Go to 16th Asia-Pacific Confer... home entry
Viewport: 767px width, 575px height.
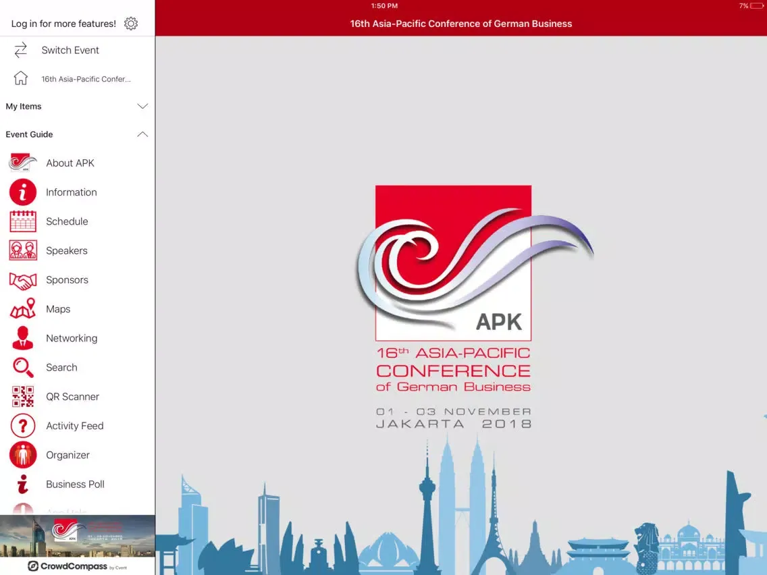(86, 79)
